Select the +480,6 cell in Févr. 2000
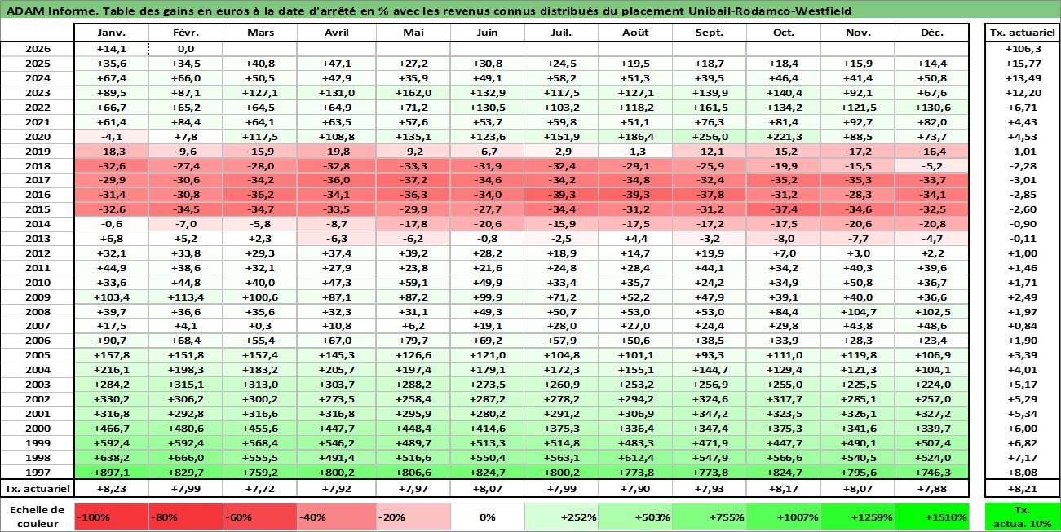The height and width of the screenshot is (532, 1061). coord(185,428)
